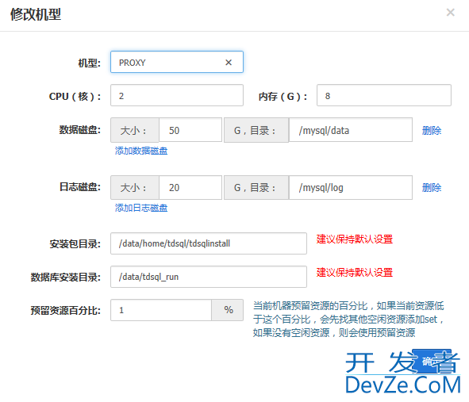
Task: Delete the data disk /mysql/data entry
Action: click(x=432, y=130)
